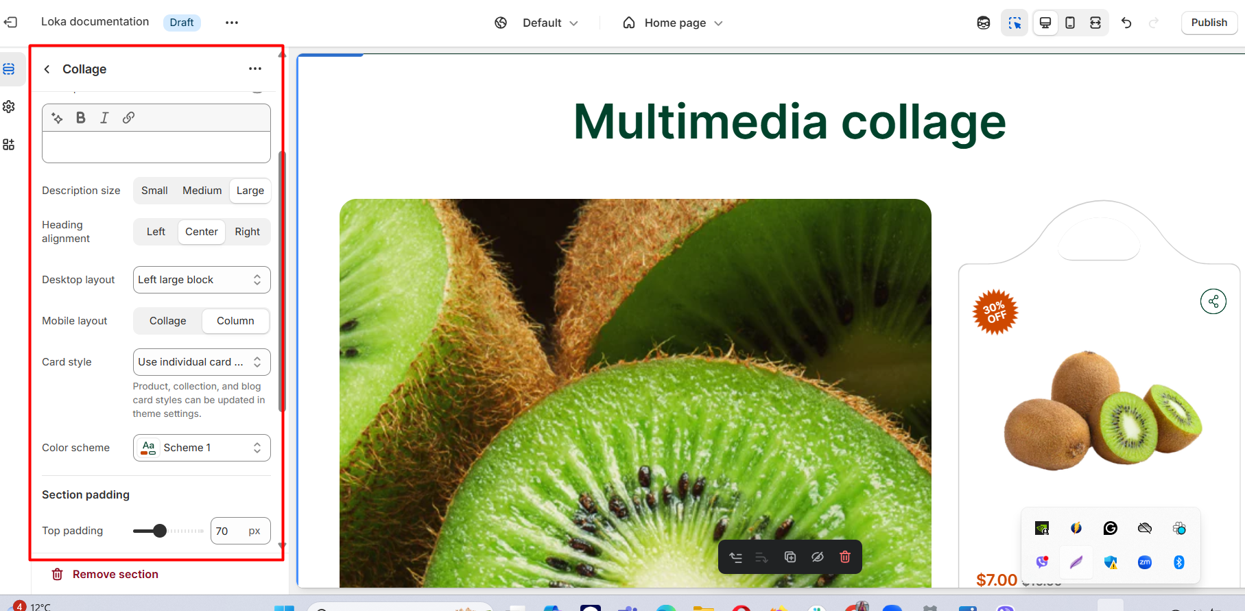Click the purple feather tray icon

pyautogui.click(x=1076, y=562)
